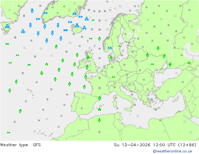Click the open circle over northern Spain
Screen dimensions: 199x154
(83, 98)
